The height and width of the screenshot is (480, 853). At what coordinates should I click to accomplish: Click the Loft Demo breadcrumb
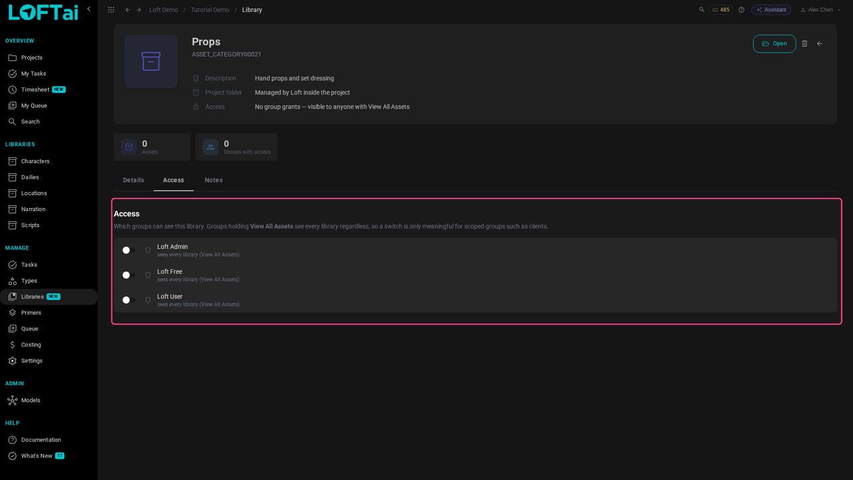(163, 10)
